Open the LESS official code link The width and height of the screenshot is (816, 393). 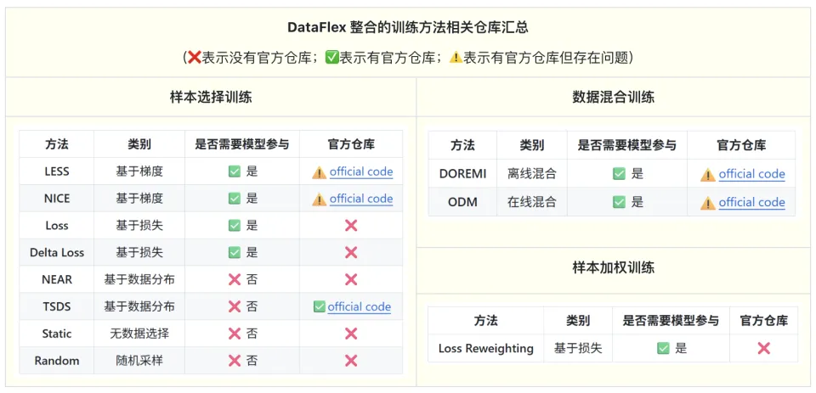coord(361,172)
